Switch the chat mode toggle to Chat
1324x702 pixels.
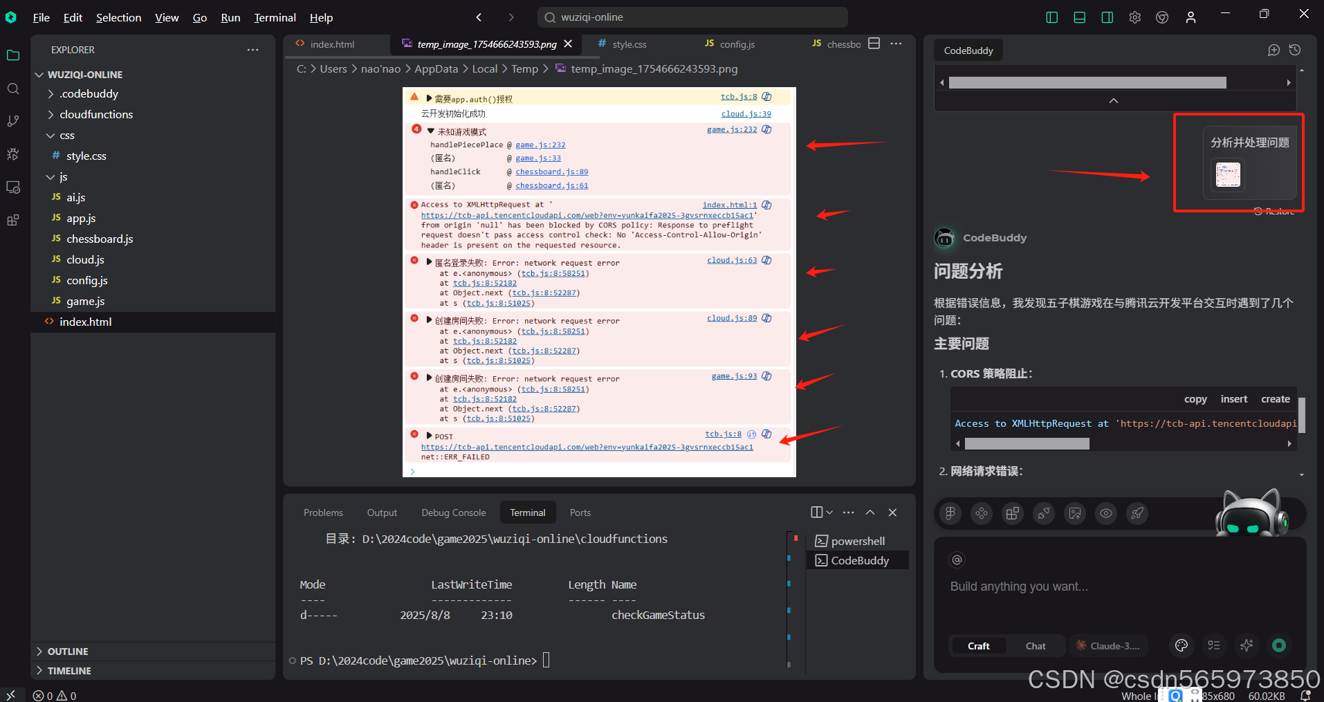1036,645
